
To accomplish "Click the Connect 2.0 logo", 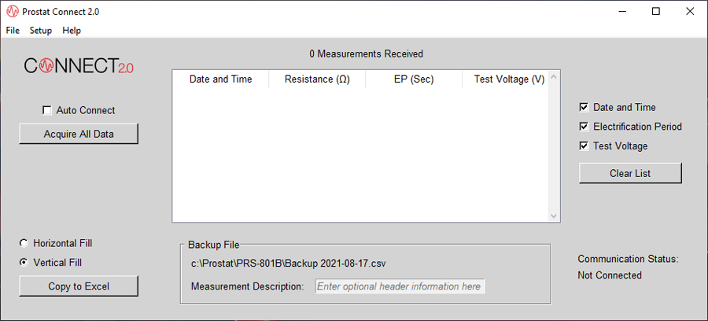I will pyautogui.click(x=79, y=66).
